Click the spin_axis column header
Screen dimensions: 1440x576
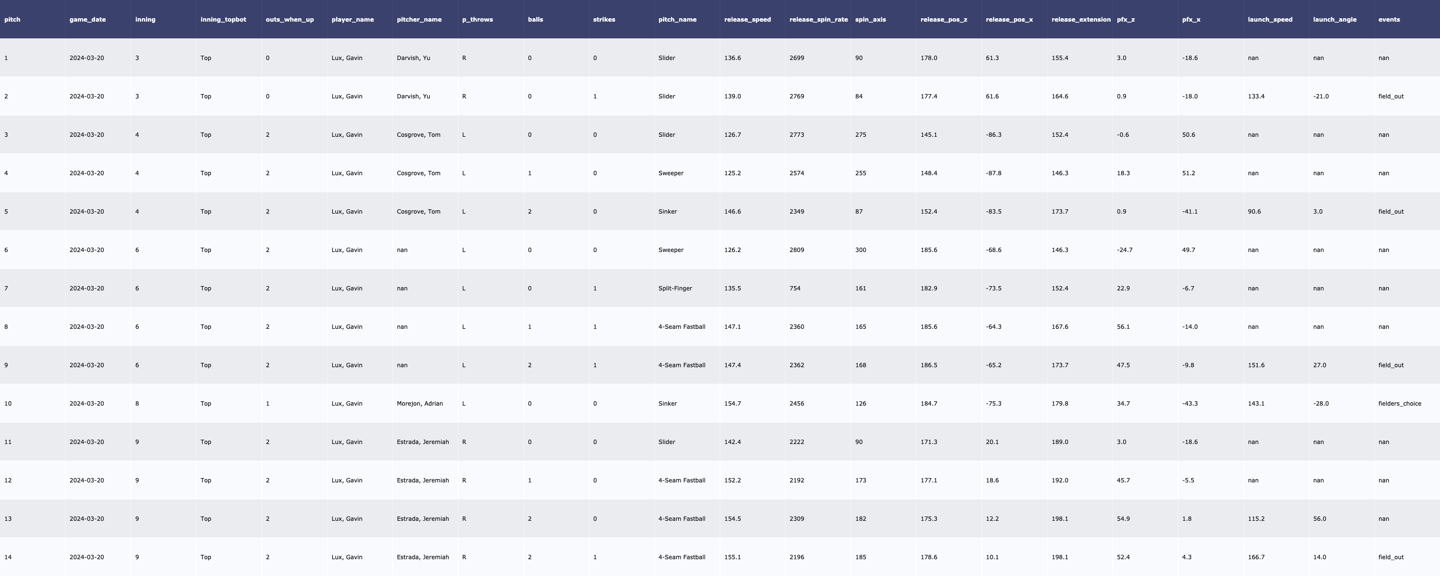coord(870,20)
